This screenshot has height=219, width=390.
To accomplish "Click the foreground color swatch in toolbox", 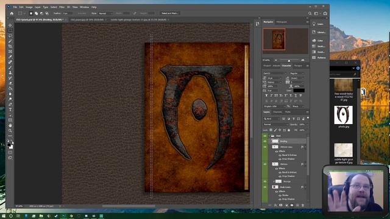I will coord(9,145).
